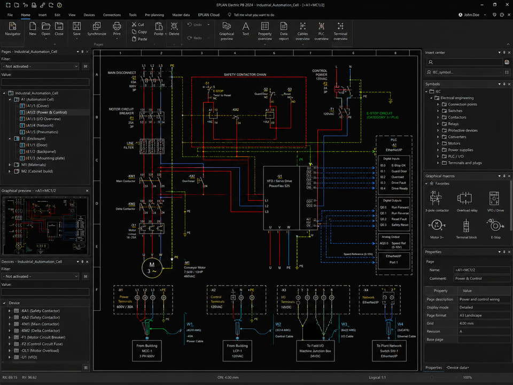Close the Graphical preview panel
This screenshot has width=513, height=385.
point(87,190)
